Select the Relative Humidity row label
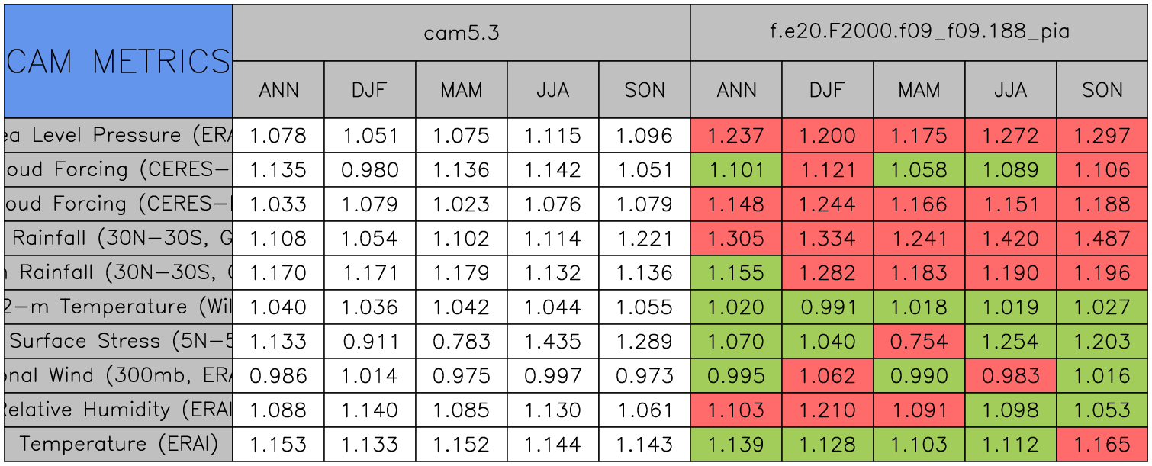The image size is (1152, 466). point(117,410)
